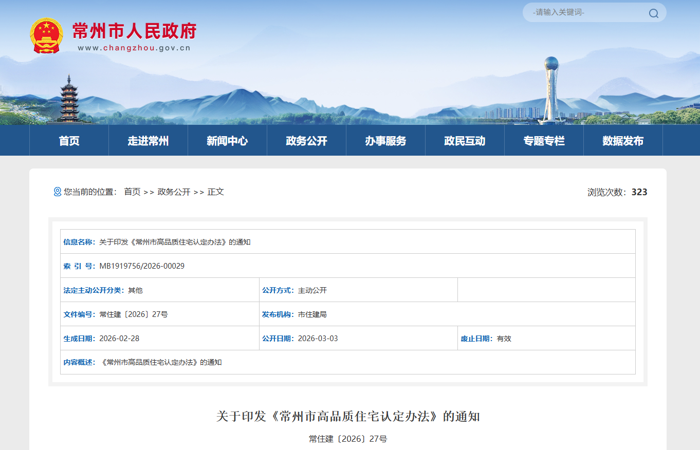This screenshot has width=700, height=450.
Task: Click the 常州市人民政府 site title
Action: point(134,31)
